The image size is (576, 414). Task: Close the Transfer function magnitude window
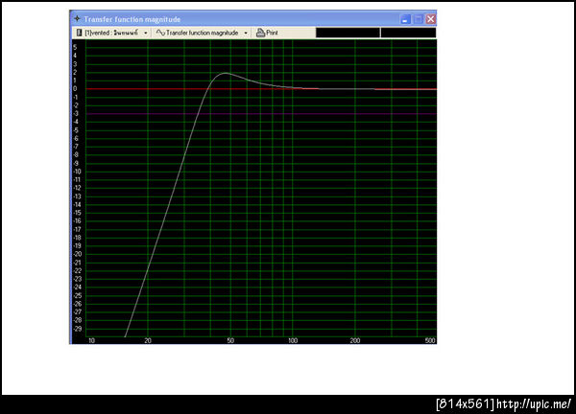[x=430, y=19]
